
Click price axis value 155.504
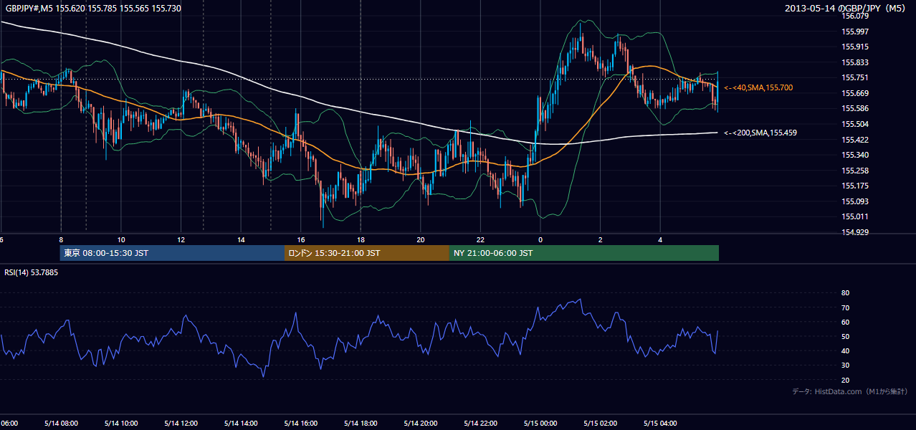pos(855,124)
